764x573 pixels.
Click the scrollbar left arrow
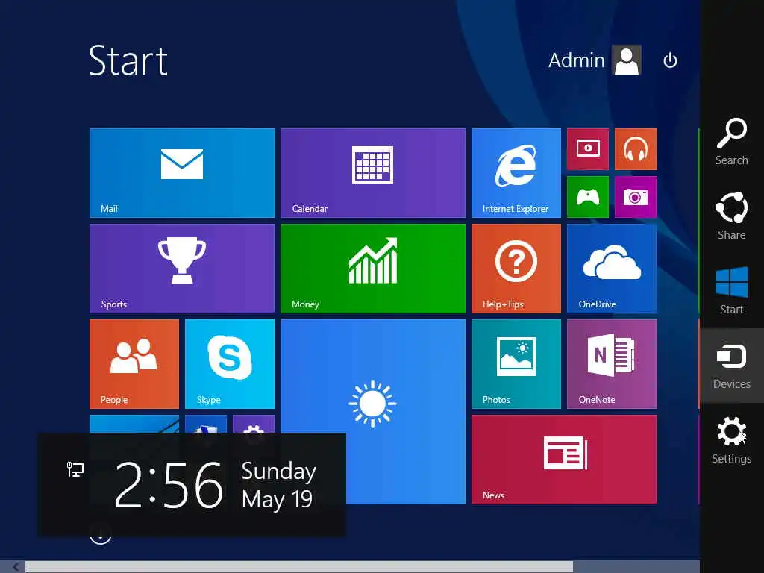click(16, 567)
